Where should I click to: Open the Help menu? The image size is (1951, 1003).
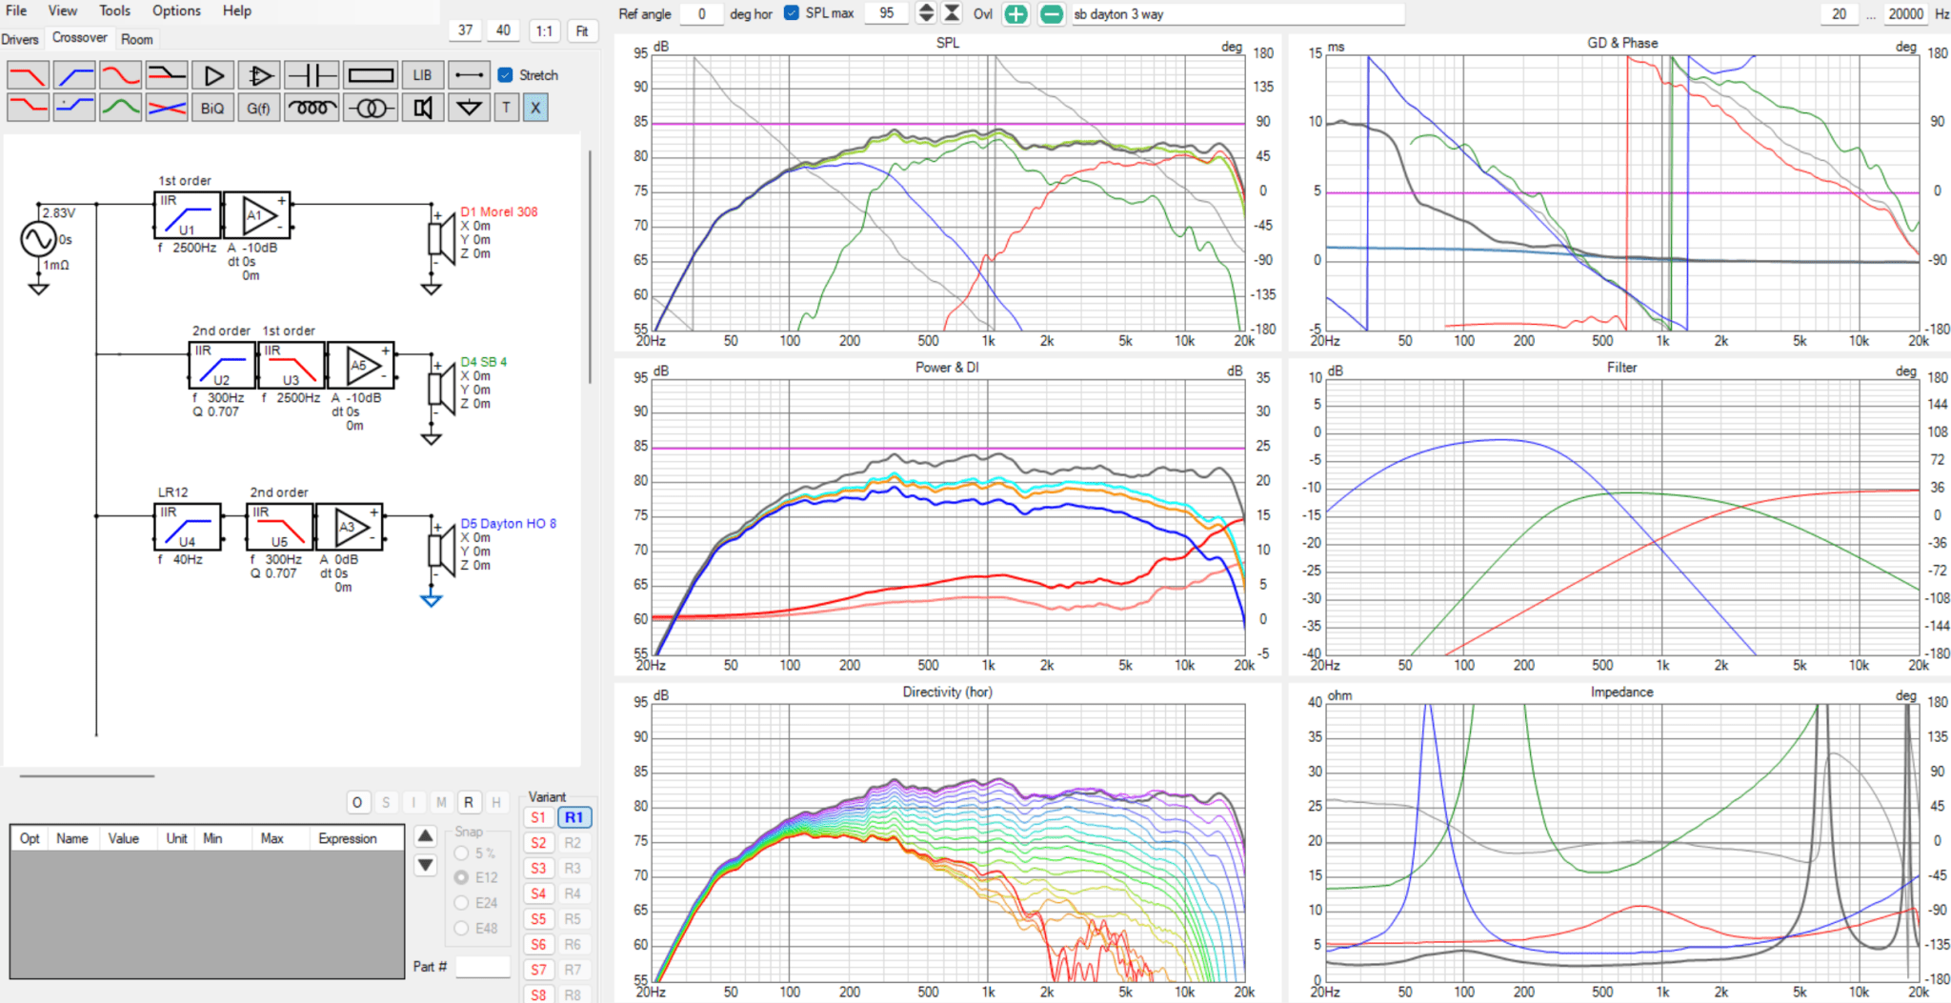tap(237, 10)
